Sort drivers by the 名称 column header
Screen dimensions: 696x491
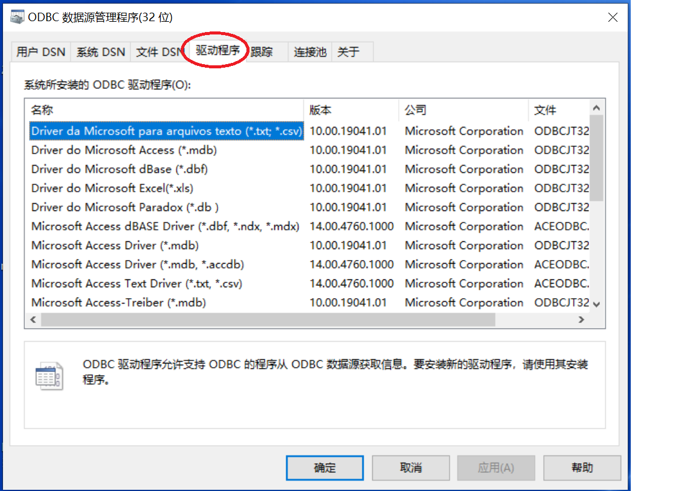point(164,110)
